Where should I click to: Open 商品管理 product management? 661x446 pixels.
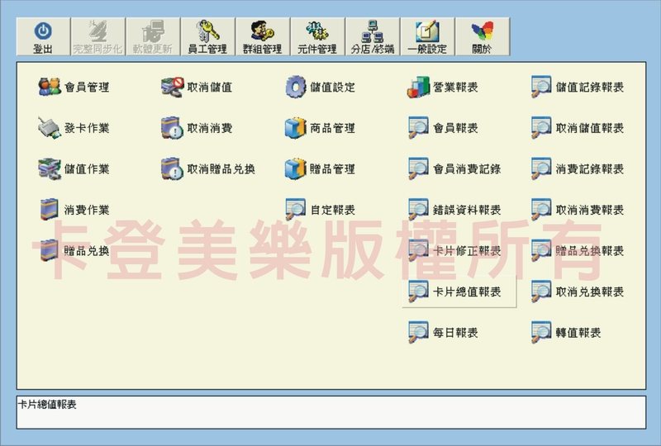pos(320,128)
